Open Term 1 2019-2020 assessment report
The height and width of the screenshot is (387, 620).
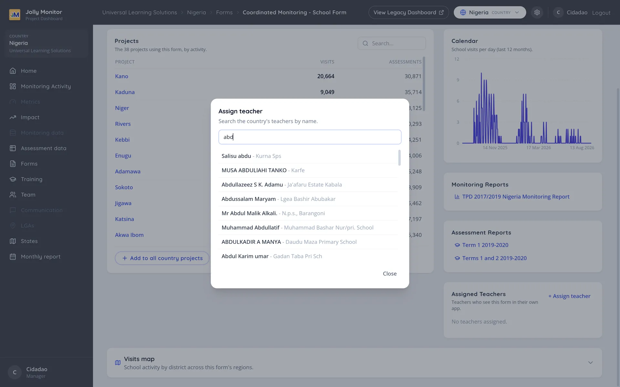pos(485,245)
